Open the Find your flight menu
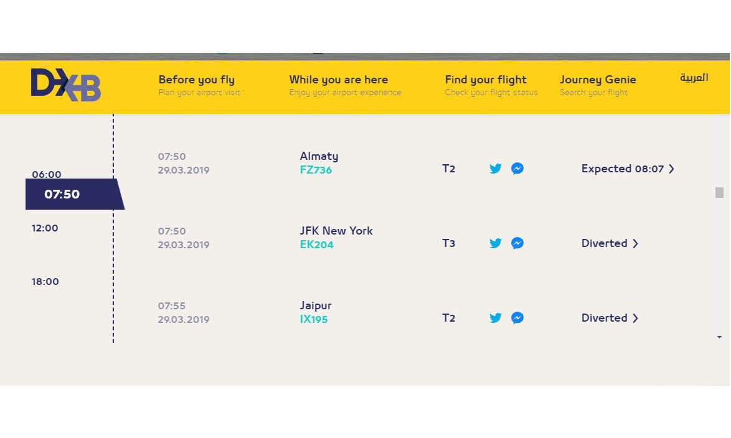 [x=486, y=80]
